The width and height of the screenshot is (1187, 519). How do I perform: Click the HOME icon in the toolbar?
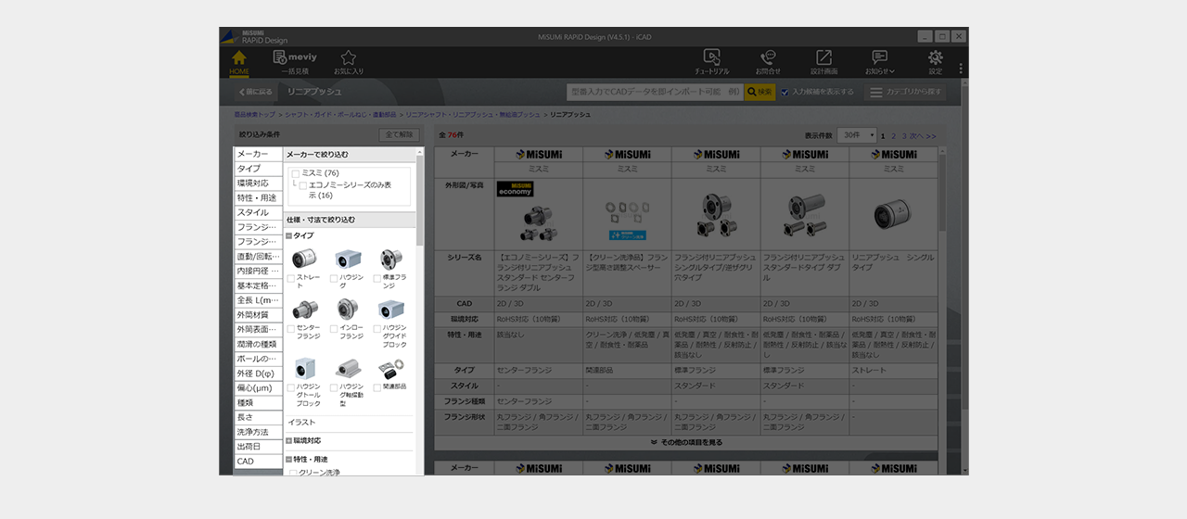click(x=238, y=61)
